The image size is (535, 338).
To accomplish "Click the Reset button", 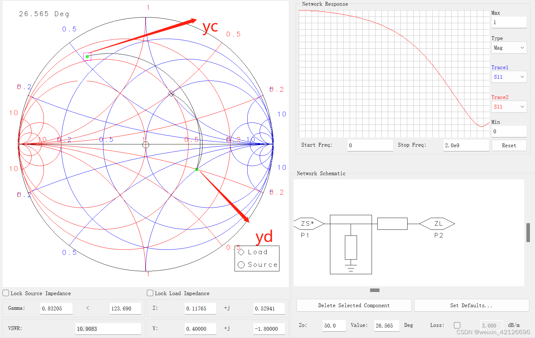I will pyautogui.click(x=509, y=145).
